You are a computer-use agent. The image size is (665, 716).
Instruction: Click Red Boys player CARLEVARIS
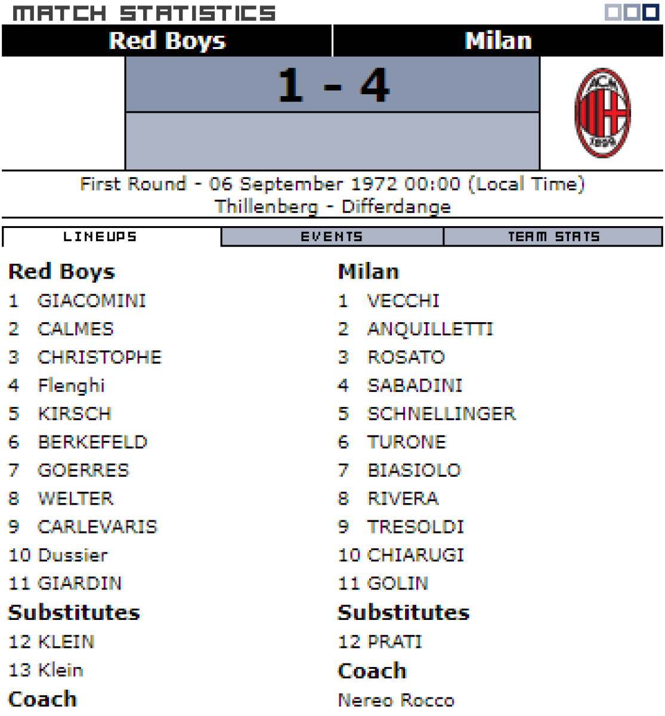pyautogui.click(x=97, y=526)
